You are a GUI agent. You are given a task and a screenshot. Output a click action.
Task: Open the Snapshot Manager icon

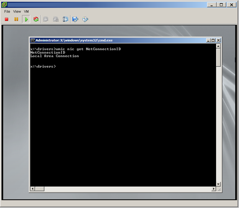[65, 19]
